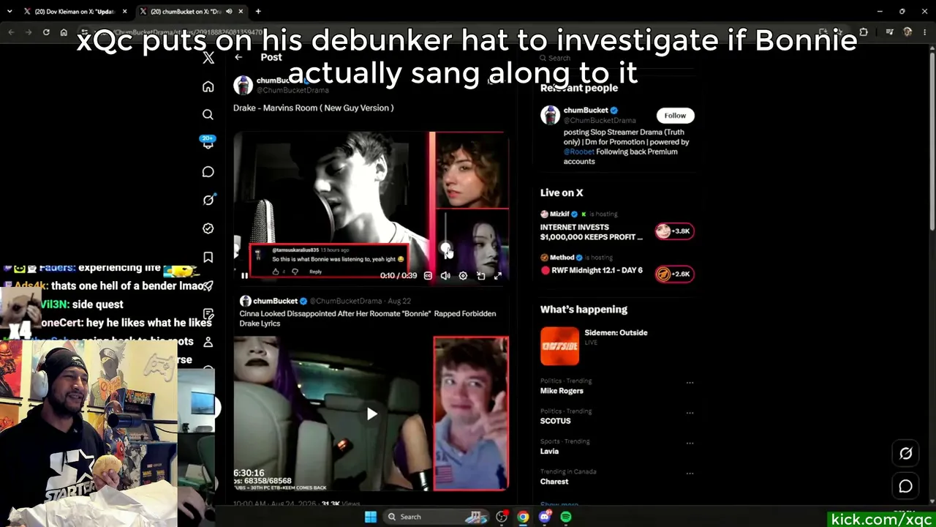
Task: Click the browser Forward button
Action: point(29,32)
